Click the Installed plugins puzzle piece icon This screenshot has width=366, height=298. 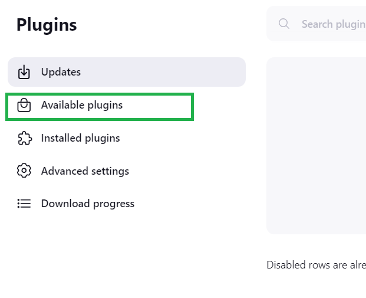pos(24,139)
